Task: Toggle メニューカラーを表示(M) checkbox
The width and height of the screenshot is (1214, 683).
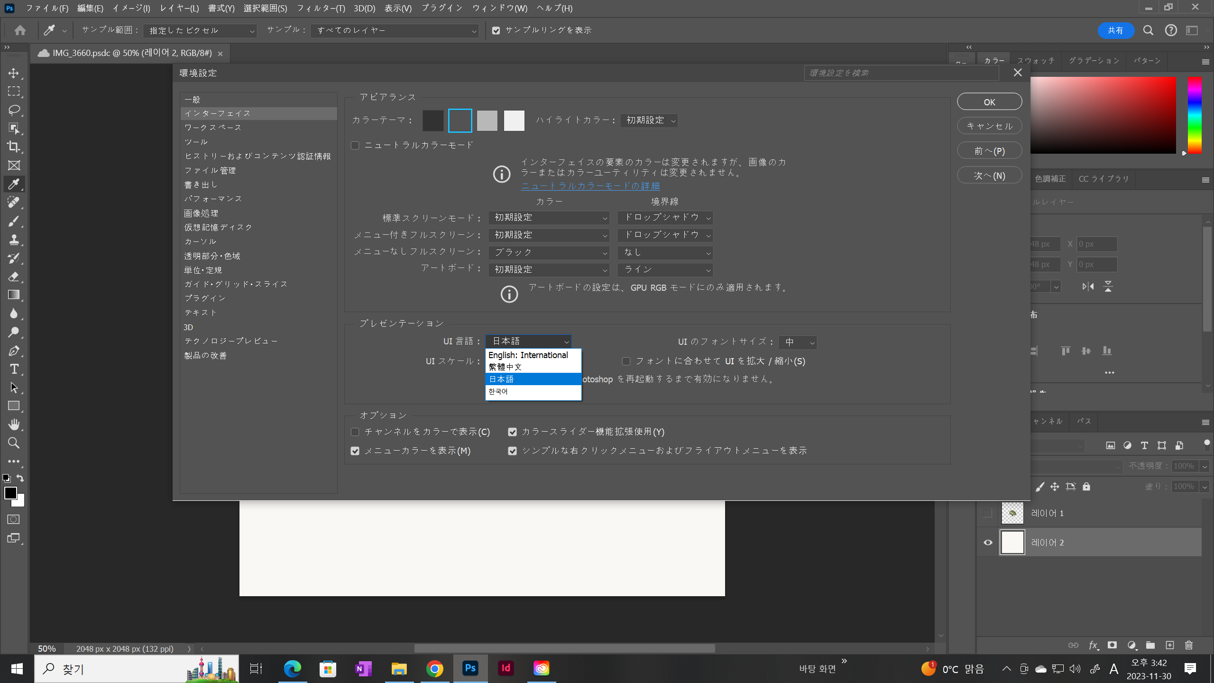Action: pyautogui.click(x=355, y=451)
